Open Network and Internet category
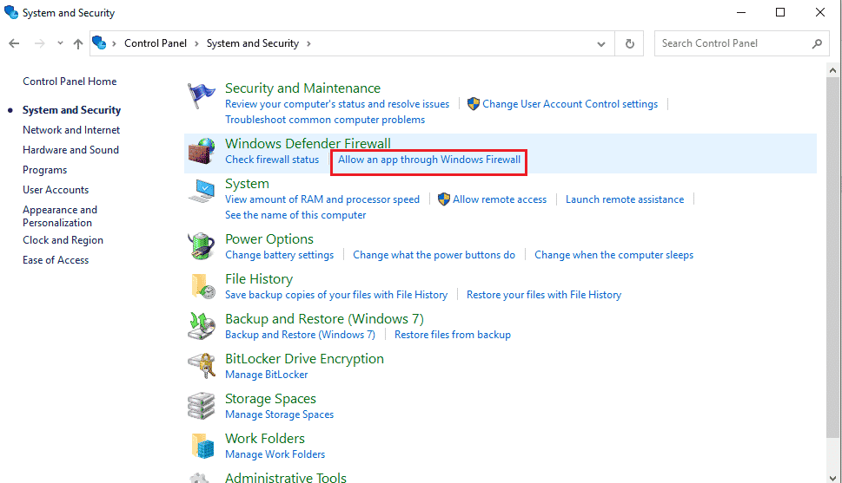Viewport: 842px width, 483px height. tap(71, 130)
